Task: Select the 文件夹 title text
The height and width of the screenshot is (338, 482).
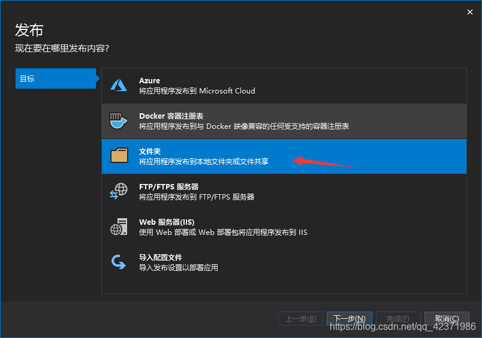Action: (150, 151)
